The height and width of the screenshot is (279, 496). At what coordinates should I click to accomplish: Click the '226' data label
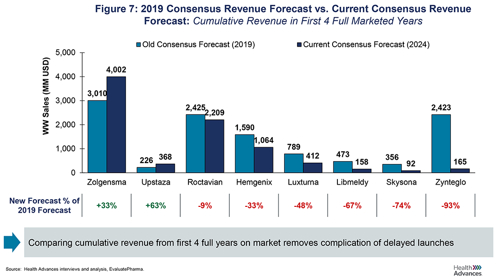[x=147, y=161]
